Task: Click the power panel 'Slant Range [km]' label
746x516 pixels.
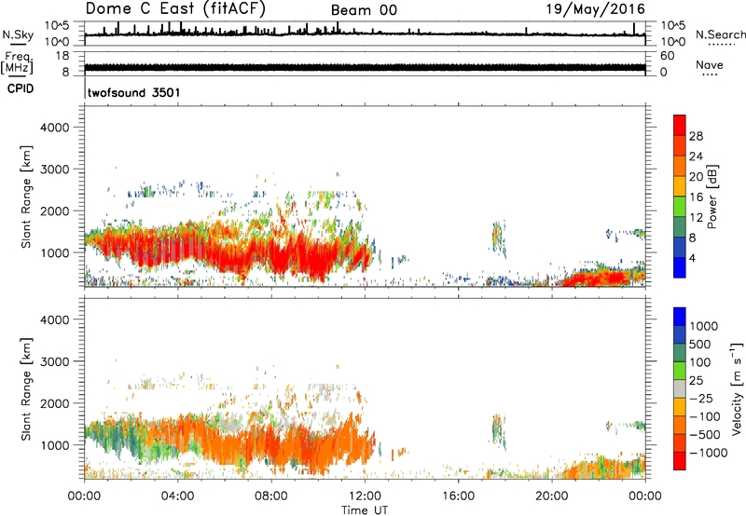Action: pos(27,197)
